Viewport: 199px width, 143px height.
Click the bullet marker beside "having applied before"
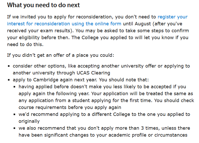click(15, 87)
